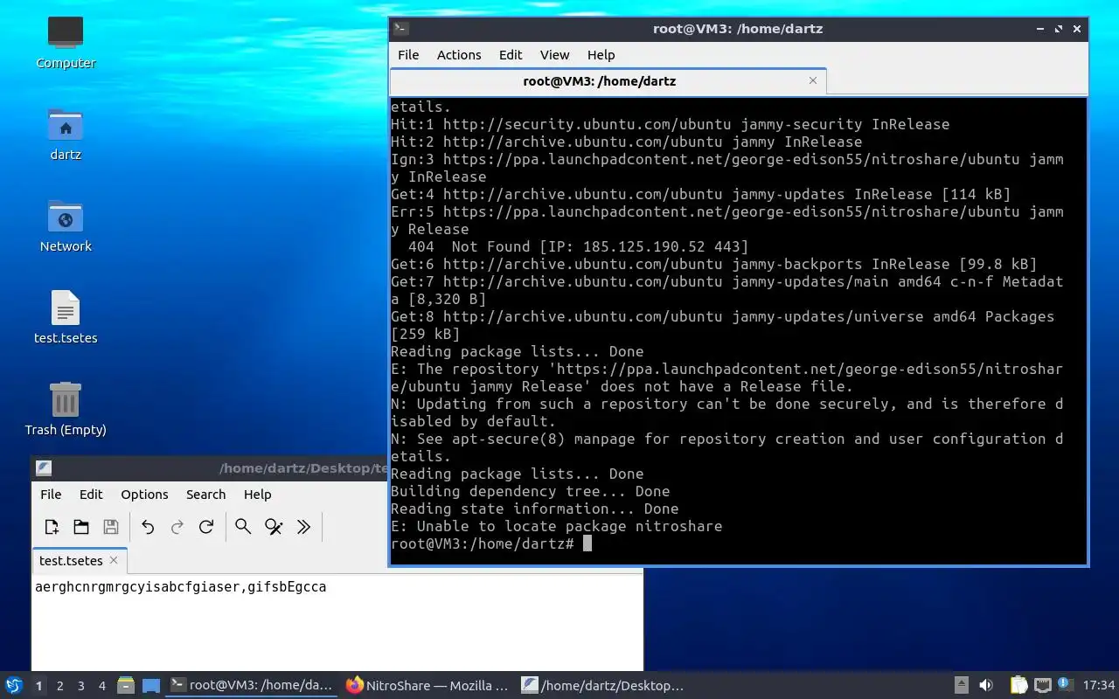Click the Open file folder icon in FeatherPad
Image resolution: width=1119 pixels, height=699 pixels.
tap(81, 527)
